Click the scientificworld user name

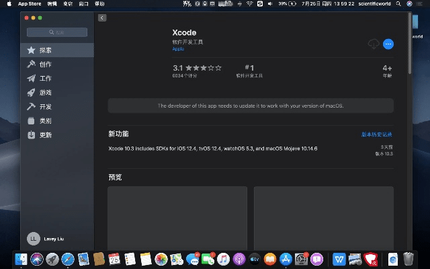tap(374, 4)
